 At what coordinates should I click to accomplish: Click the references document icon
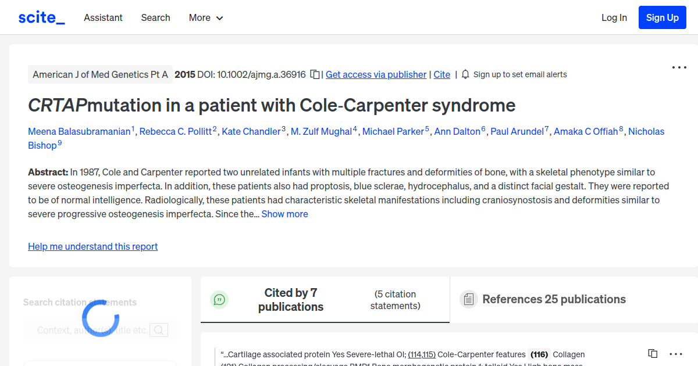coord(468,299)
